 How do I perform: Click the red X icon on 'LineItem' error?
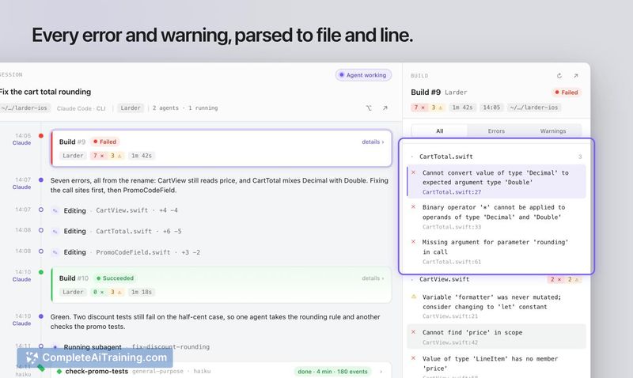(x=413, y=357)
